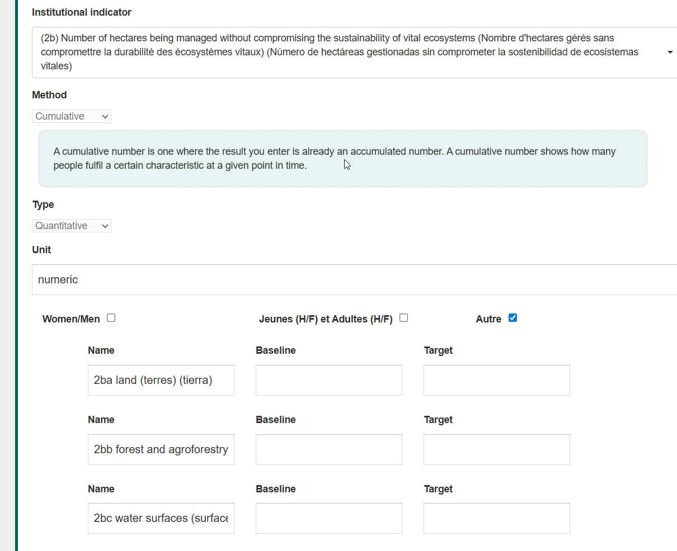
Task: Click Target field for 2bb forest
Action: tap(496, 449)
